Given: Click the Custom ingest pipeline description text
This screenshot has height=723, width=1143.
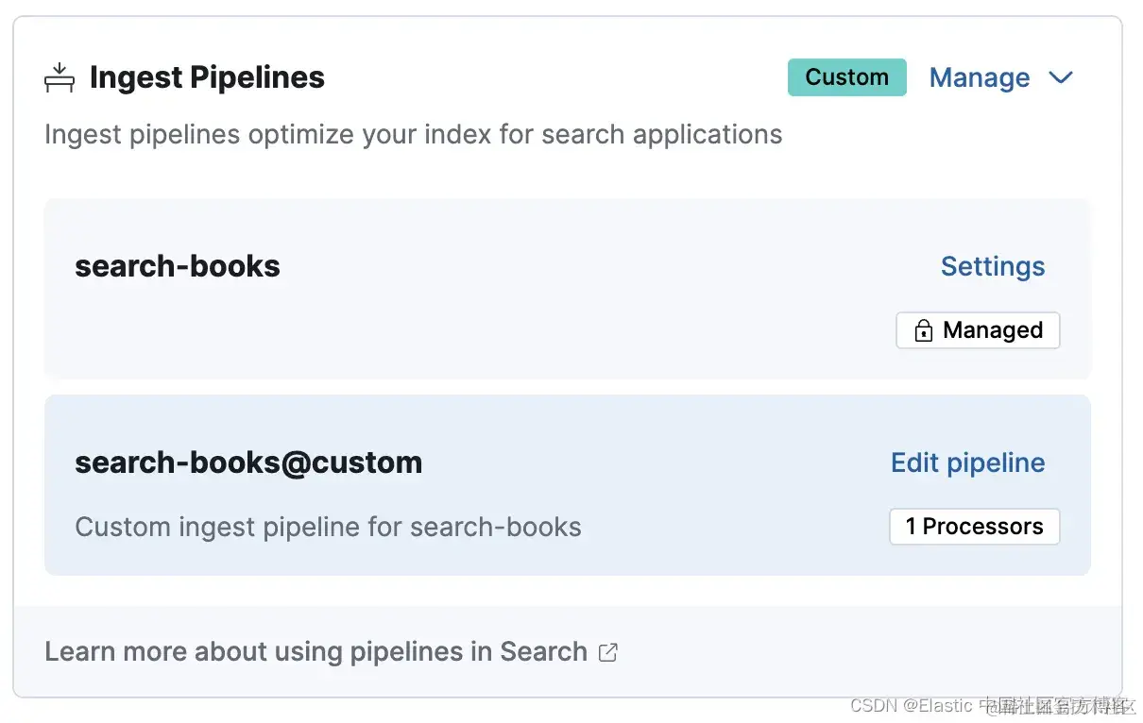Looking at the screenshot, I should [x=328, y=527].
